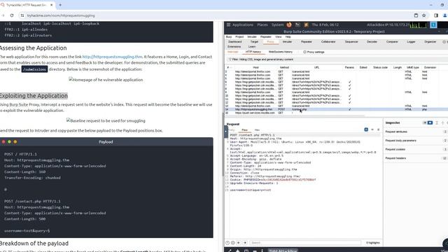Click the Filter bar hiding CSS content
Image resolution: width=448 pixels, height=252 pixels.
[337, 59]
